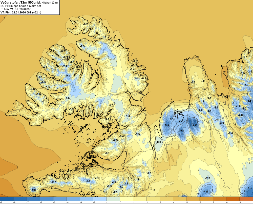This screenshot has width=253, height=204.
Task: Click the -2.7 temperature value on the map
Action: coord(54,182)
